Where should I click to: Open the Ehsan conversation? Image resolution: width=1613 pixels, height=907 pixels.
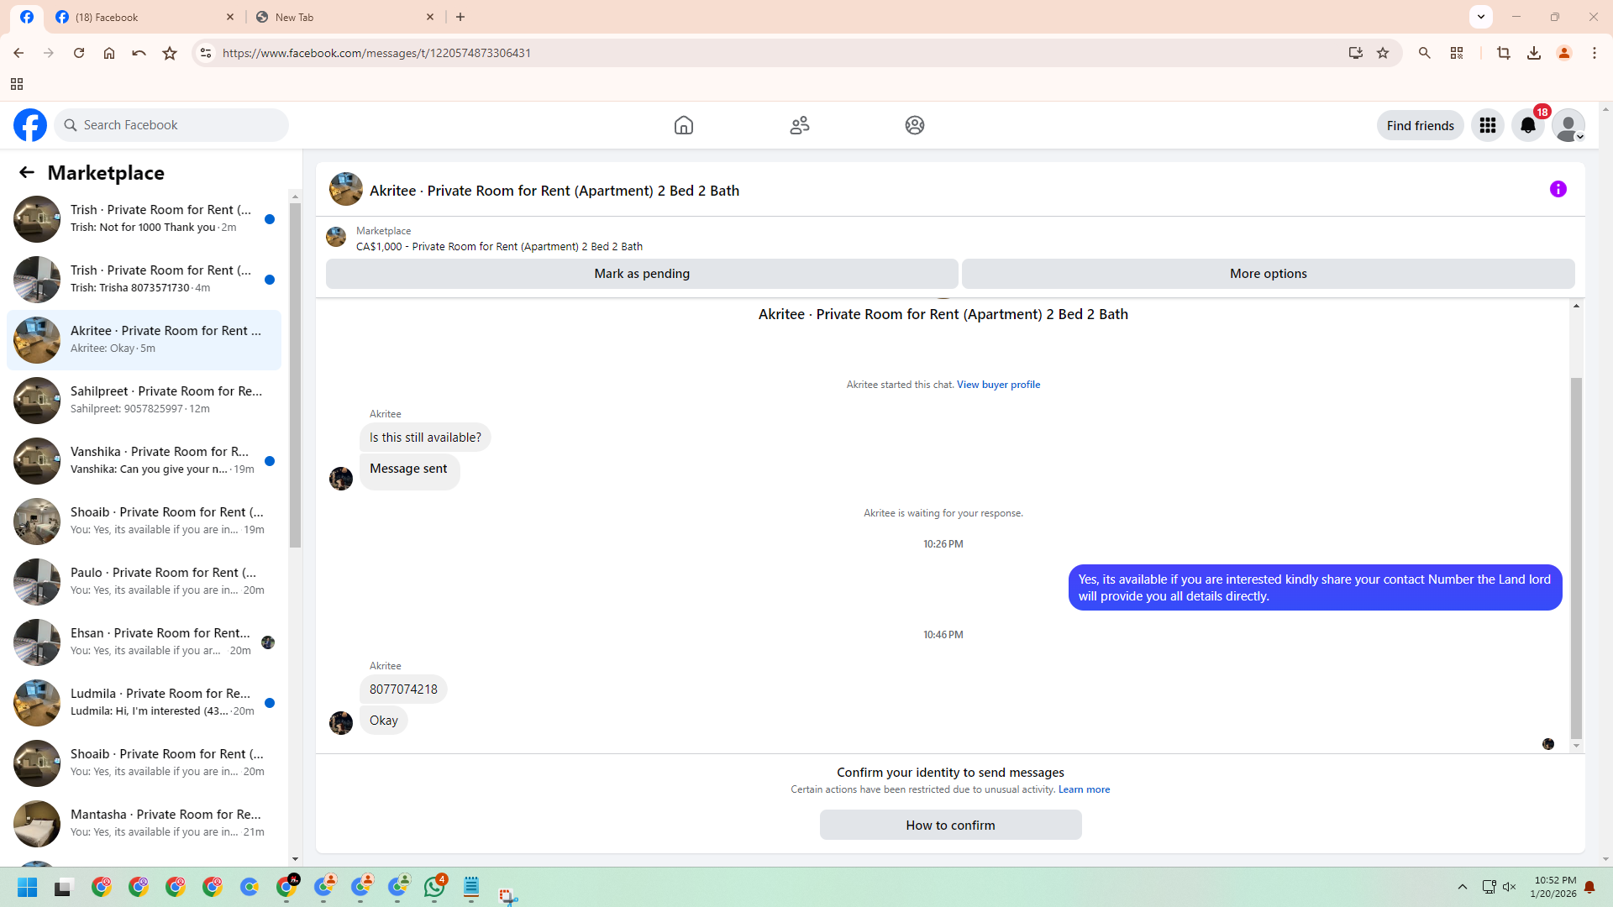click(144, 642)
